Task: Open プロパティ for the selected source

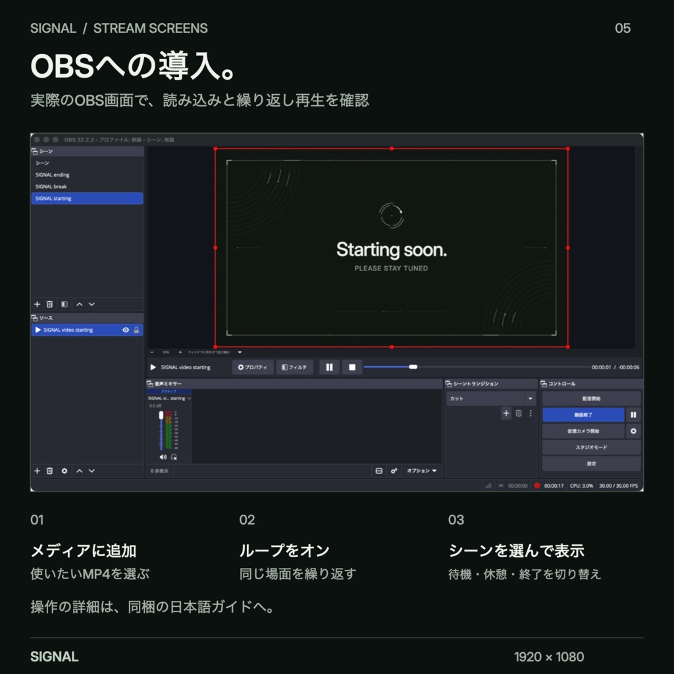Action: [253, 367]
